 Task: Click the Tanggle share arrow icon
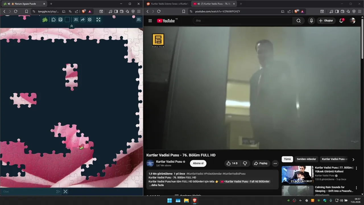point(83,20)
